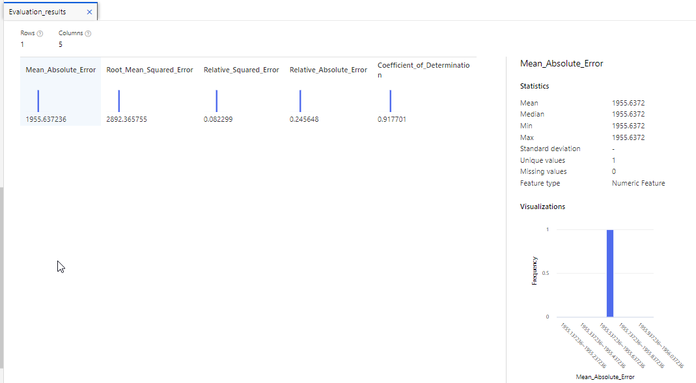Screen dimensions: 696x383
Task: Select the Evaluation_results tab
Action: tap(37, 12)
